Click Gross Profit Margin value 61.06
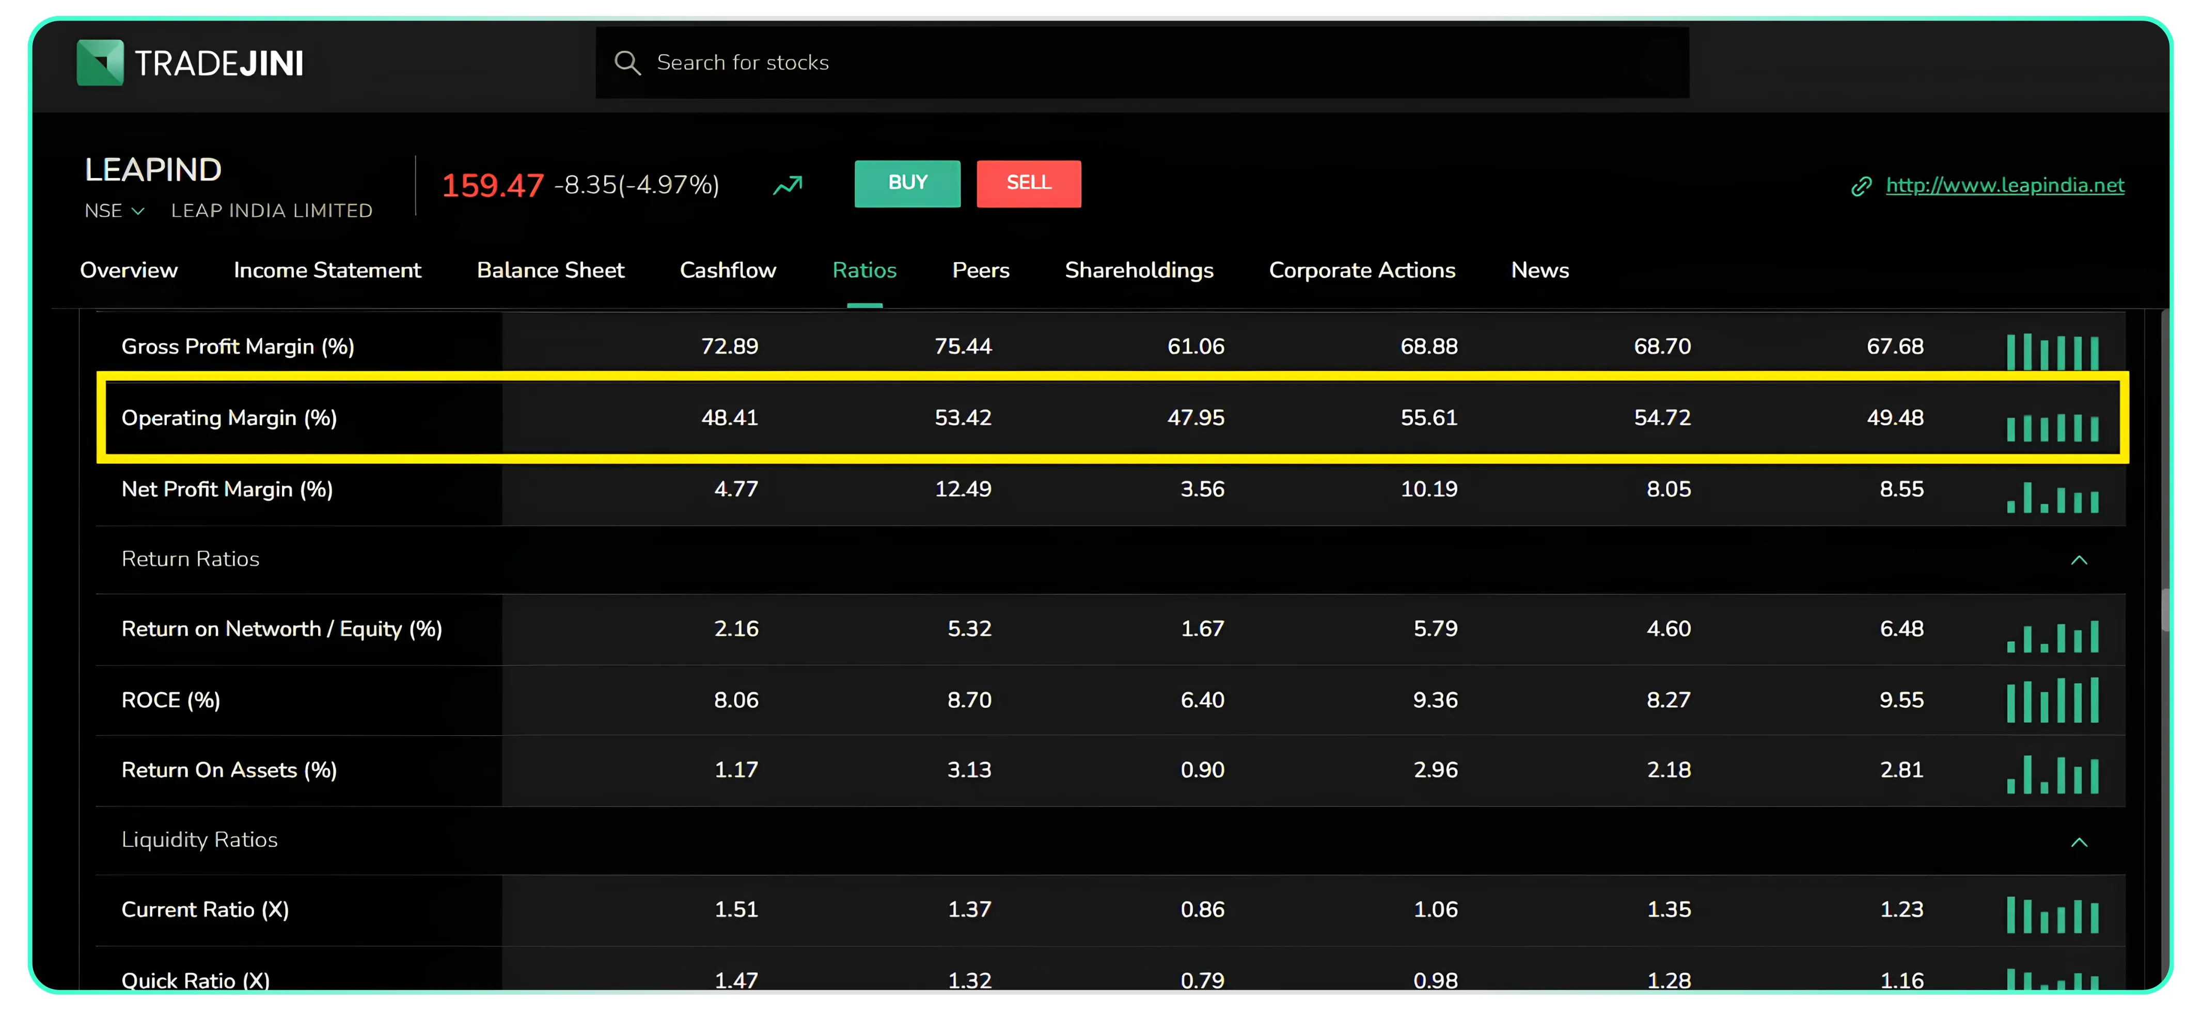The image size is (2202, 1019). [1196, 346]
